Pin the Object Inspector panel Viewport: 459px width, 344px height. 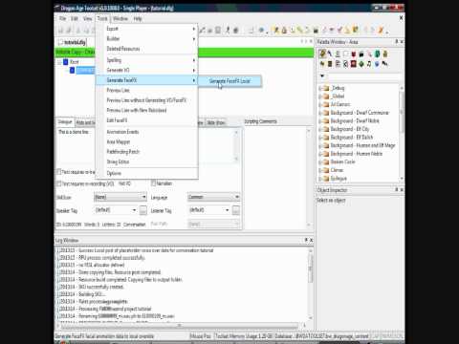coord(396,190)
